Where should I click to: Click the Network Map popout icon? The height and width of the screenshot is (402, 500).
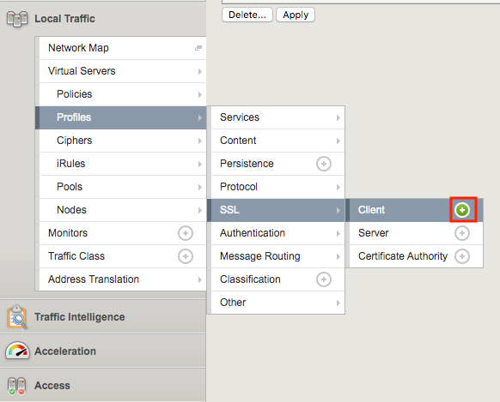(x=198, y=48)
